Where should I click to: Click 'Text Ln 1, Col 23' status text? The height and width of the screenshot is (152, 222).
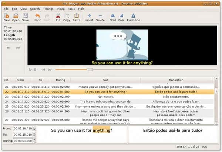[188, 147]
